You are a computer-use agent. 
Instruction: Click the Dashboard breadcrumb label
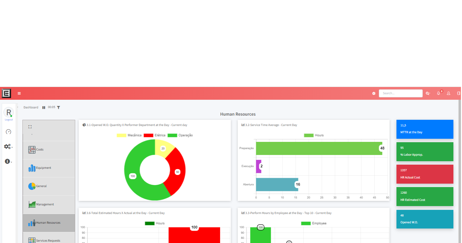[x=31, y=107]
